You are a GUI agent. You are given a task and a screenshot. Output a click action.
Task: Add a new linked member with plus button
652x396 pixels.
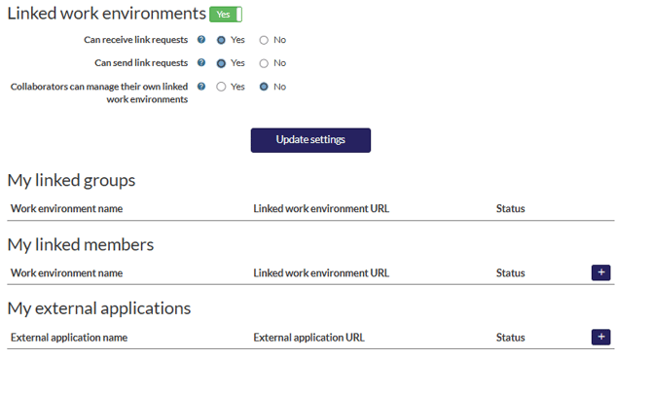tap(600, 272)
